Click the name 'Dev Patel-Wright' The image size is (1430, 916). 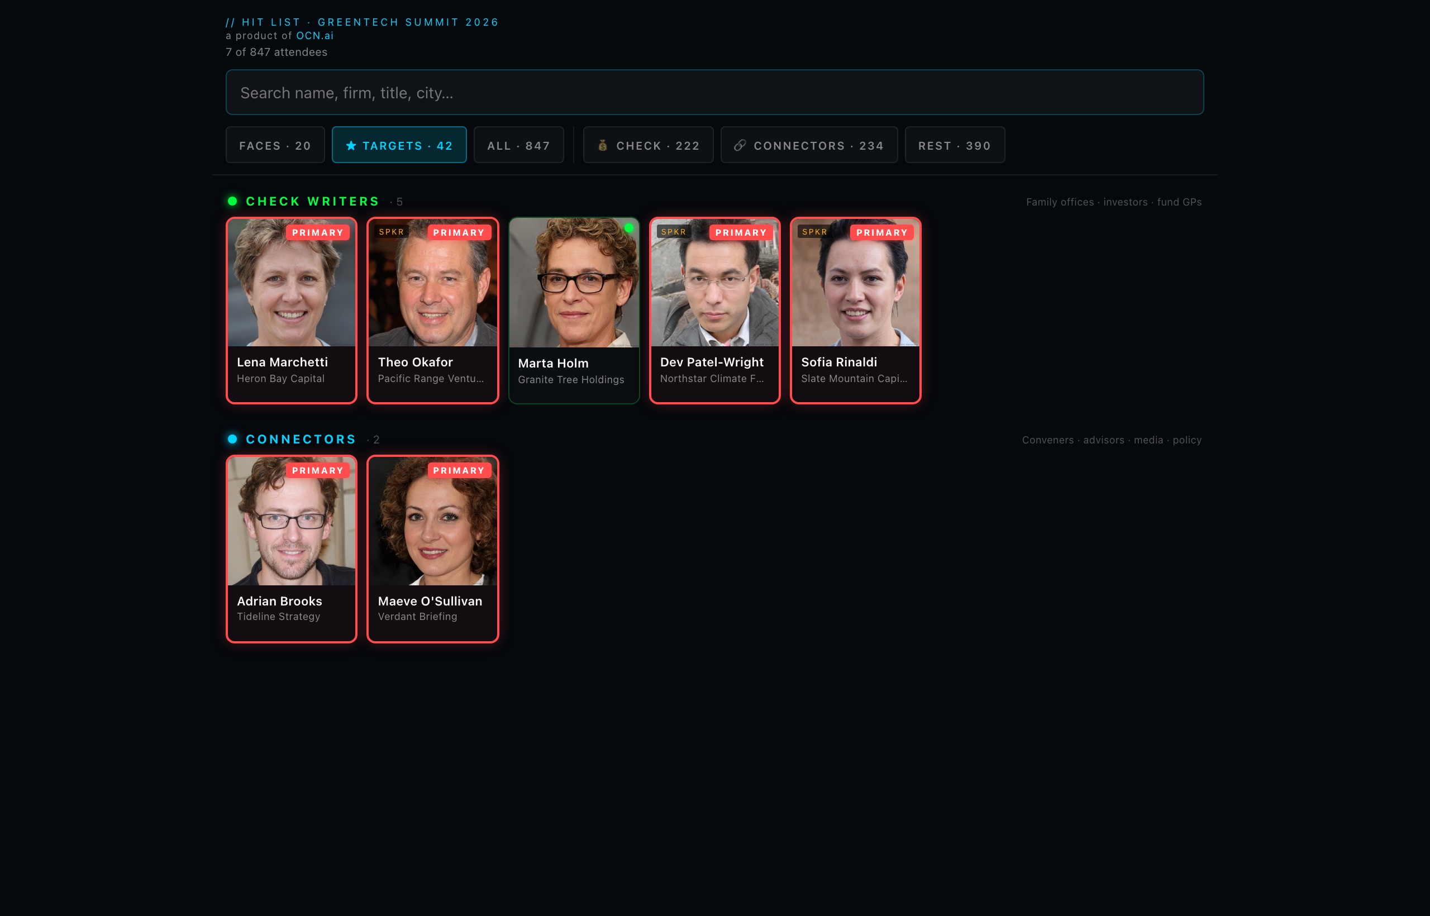[x=712, y=362]
